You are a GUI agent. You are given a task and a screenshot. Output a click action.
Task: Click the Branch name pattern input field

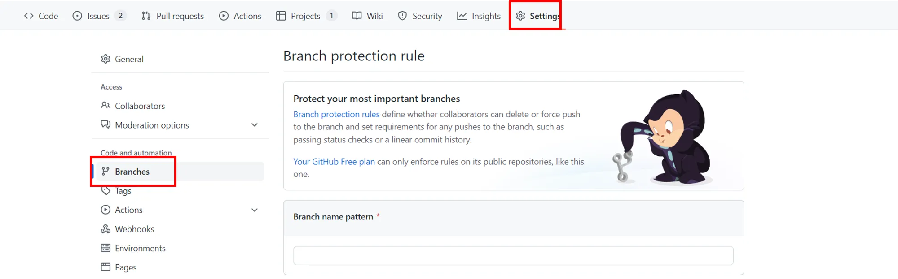[x=513, y=255]
